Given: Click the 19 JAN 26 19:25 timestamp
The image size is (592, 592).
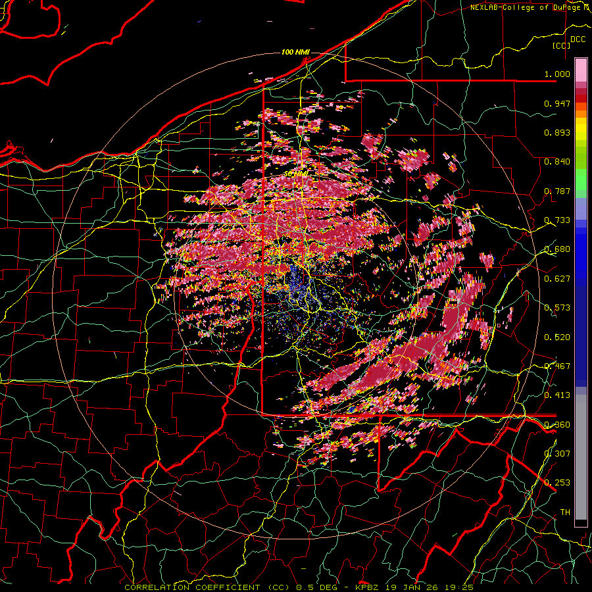Looking at the screenshot, I should [x=430, y=587].
